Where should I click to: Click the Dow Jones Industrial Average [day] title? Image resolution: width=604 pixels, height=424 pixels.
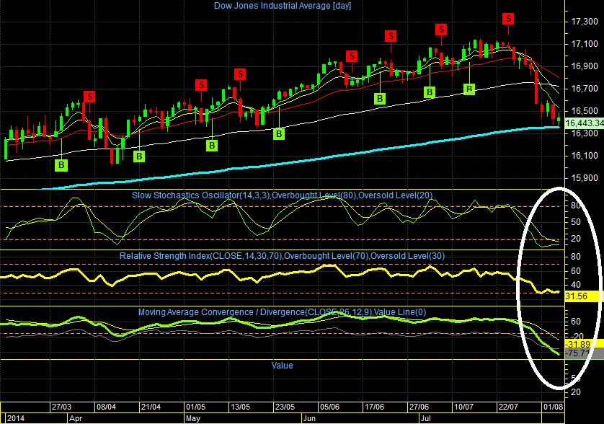pyautogui.click(x=283, y=6)
